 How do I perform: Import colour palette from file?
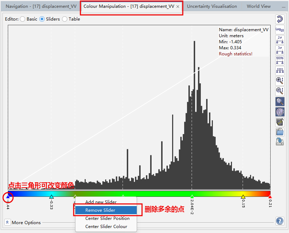[x=279, y=132]
